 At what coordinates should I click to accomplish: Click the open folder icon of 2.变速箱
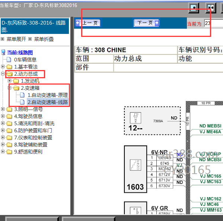point(16,88)
